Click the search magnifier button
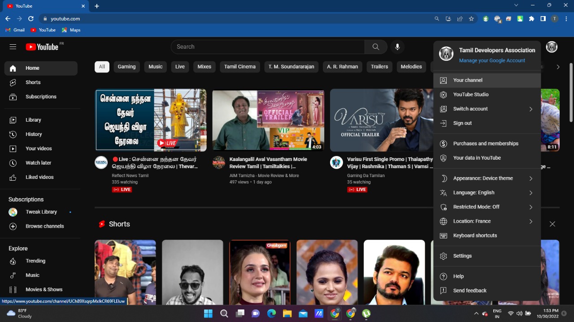 tap(376, 47)
